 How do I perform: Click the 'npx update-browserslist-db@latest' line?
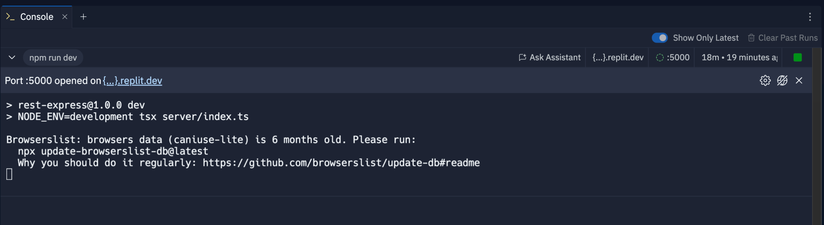113,151
